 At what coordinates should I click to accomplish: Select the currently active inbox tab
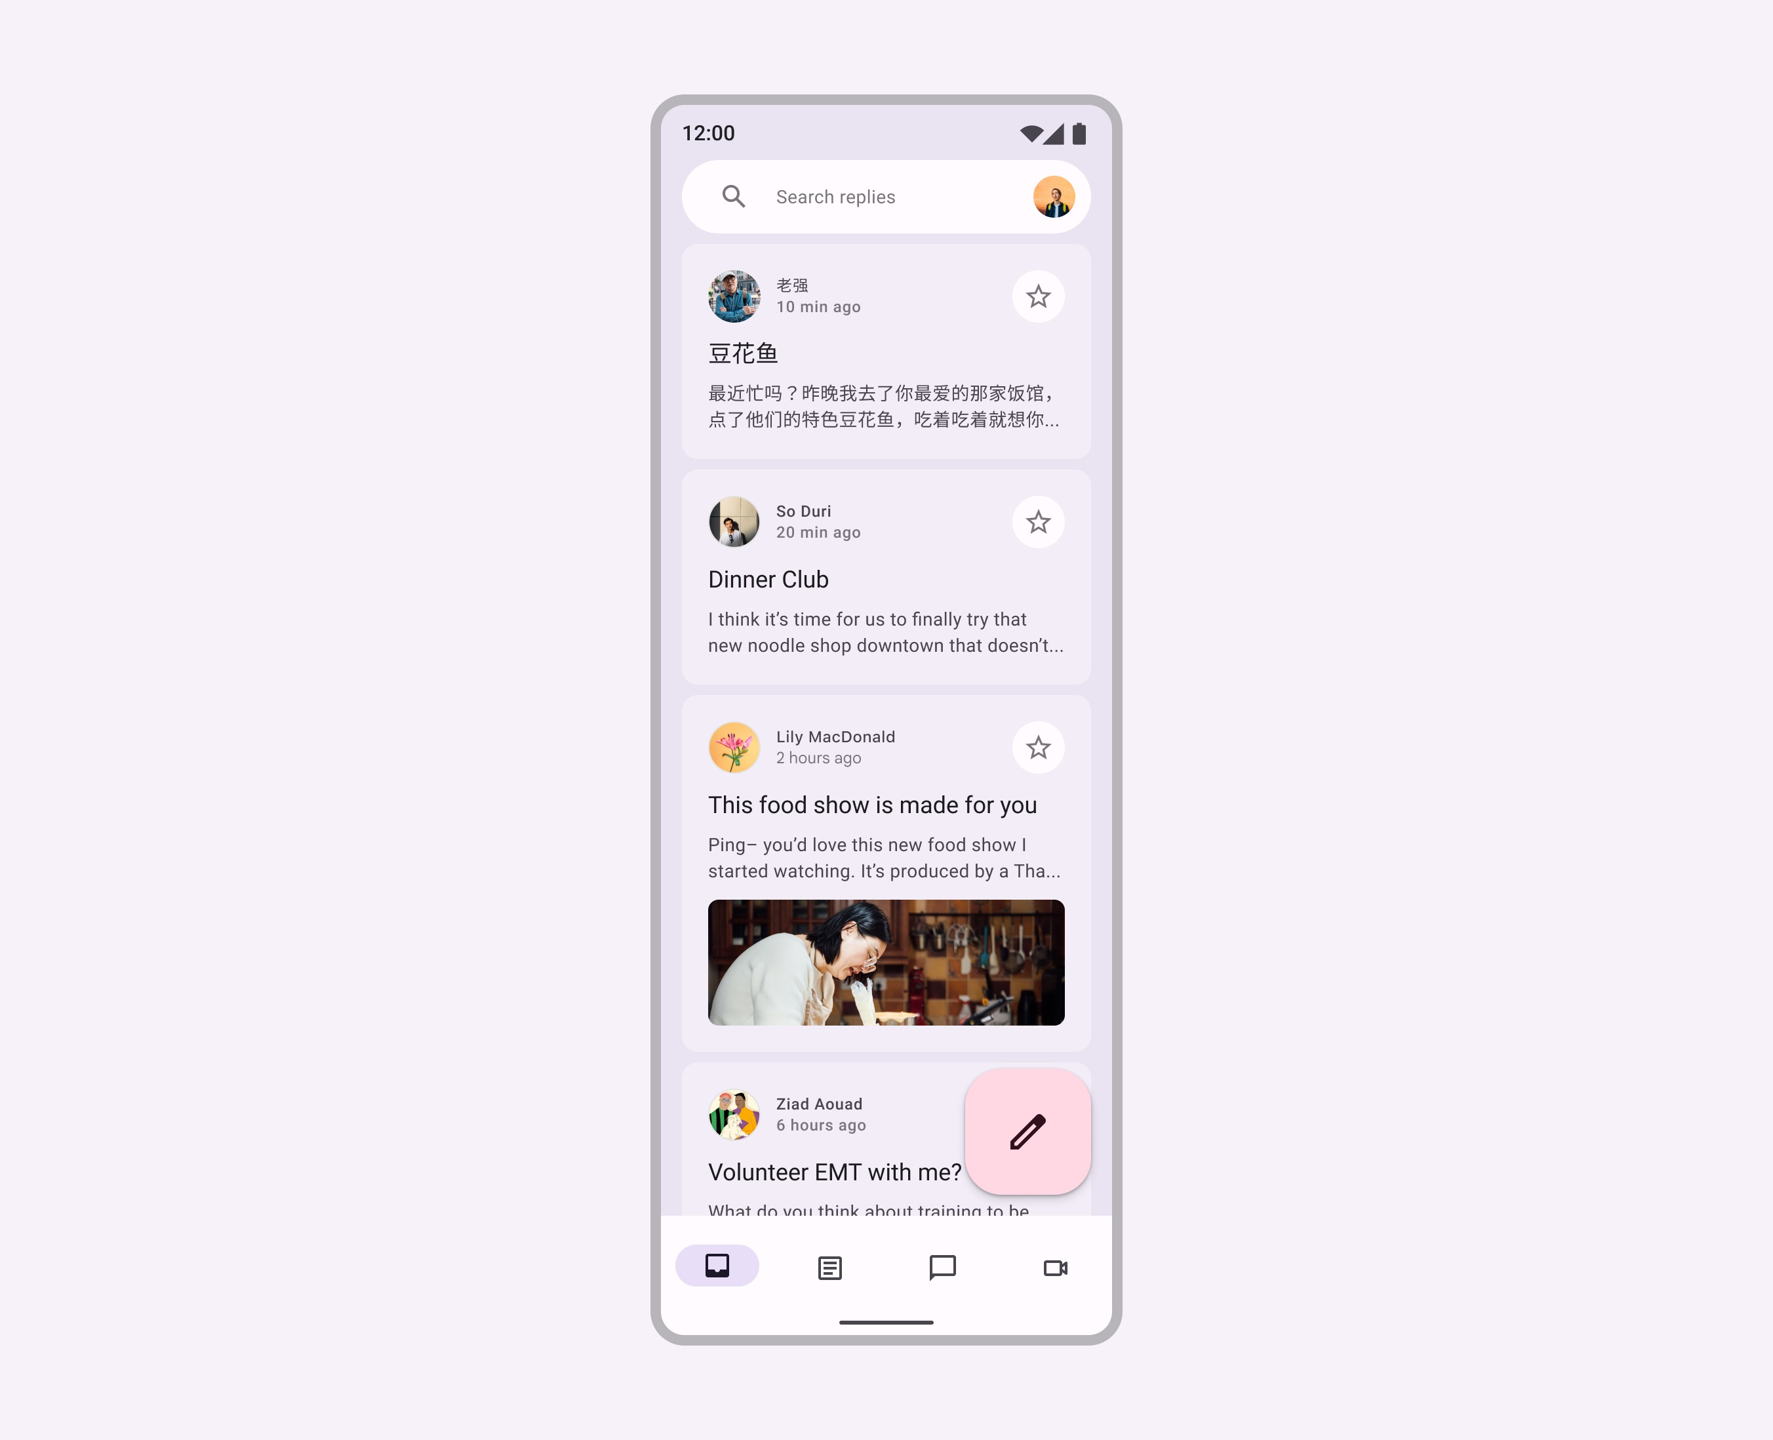coord(717,1267)
